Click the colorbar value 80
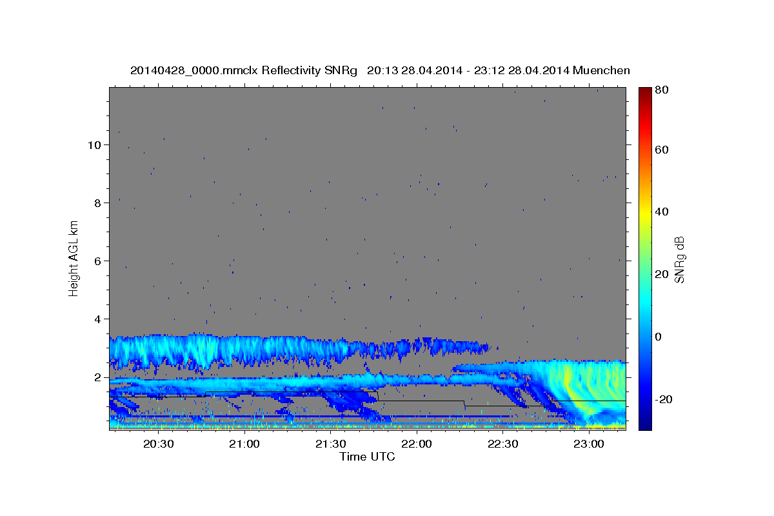This screenshot has width=774, height=516. (x=661, y=90)
